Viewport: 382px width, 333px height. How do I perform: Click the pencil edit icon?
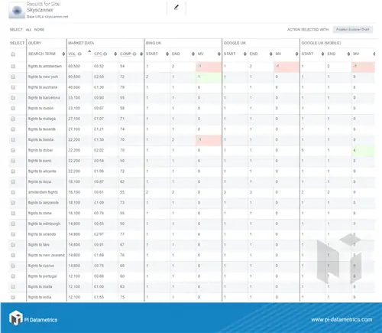[x=176, y=8]
